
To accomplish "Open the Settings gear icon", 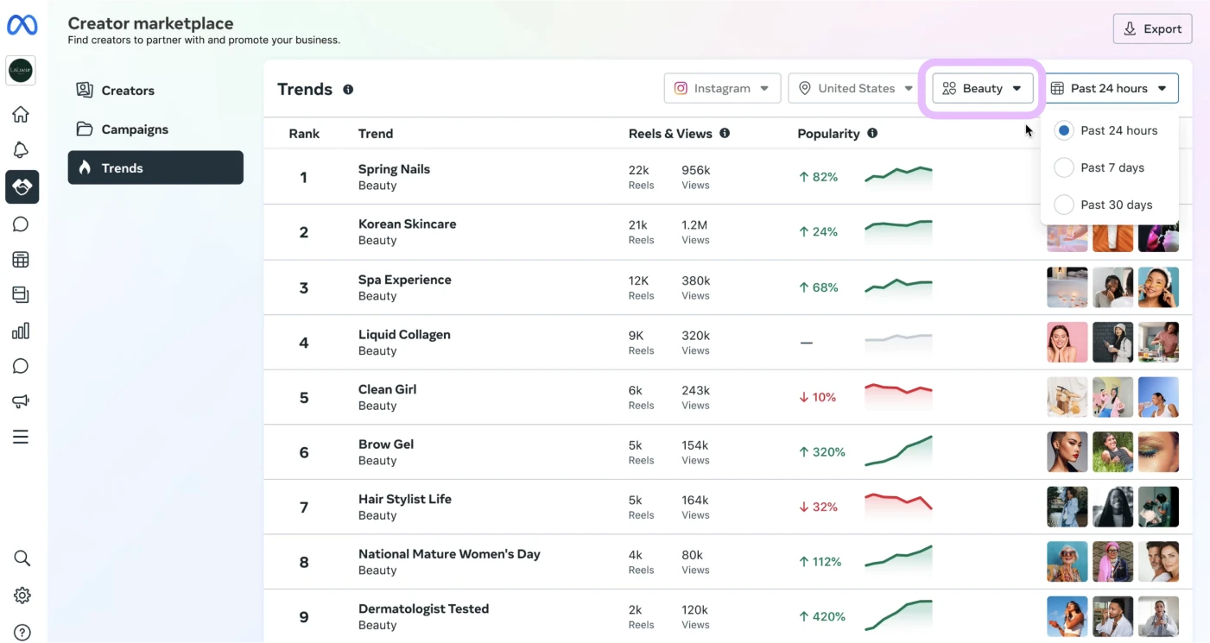I will point(22,596).
